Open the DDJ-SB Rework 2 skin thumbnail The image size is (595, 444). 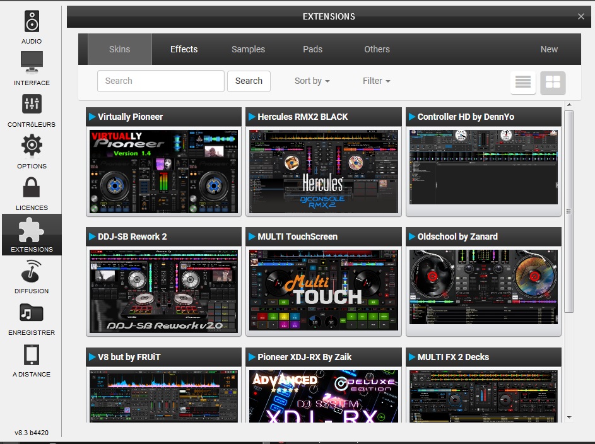point(163,291)
